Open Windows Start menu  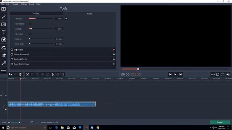point(3,127)
